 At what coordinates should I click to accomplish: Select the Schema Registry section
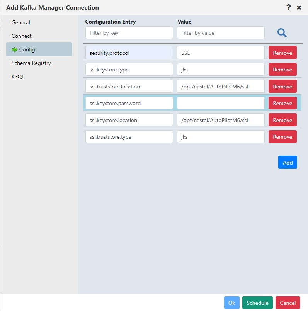pyautogui.click(x=31, y=63)
